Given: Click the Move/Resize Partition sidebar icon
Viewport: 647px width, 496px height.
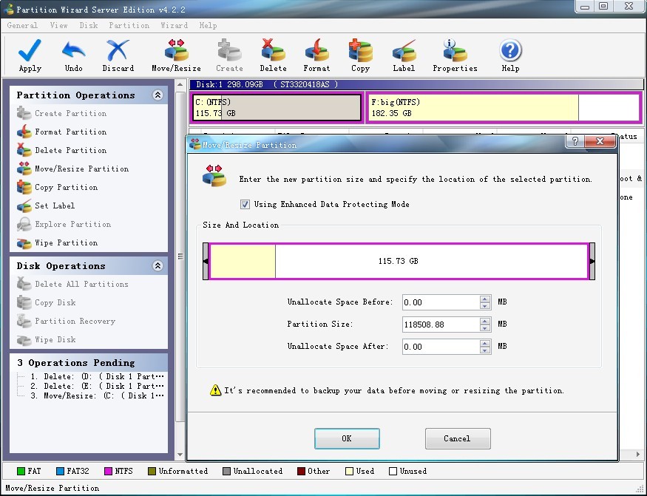Looking at the screenshot, I should pos(24,169).
